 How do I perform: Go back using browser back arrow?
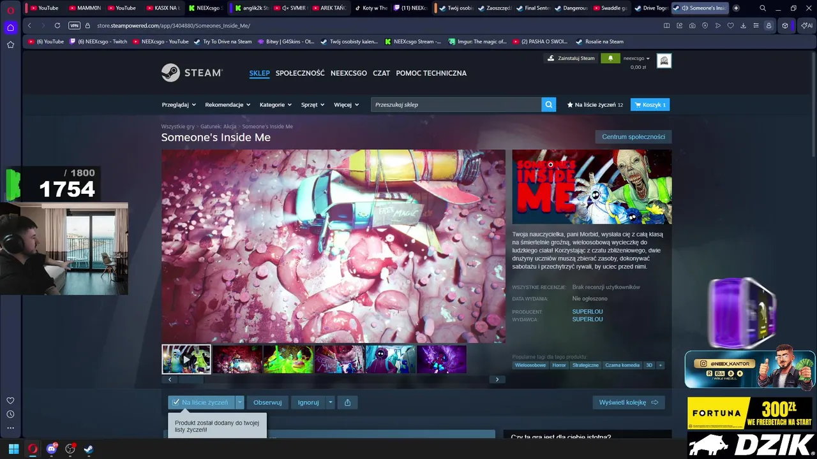click(x=29, y=25)
